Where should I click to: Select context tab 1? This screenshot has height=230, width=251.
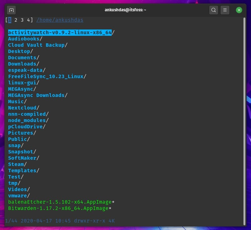[10, 20]
